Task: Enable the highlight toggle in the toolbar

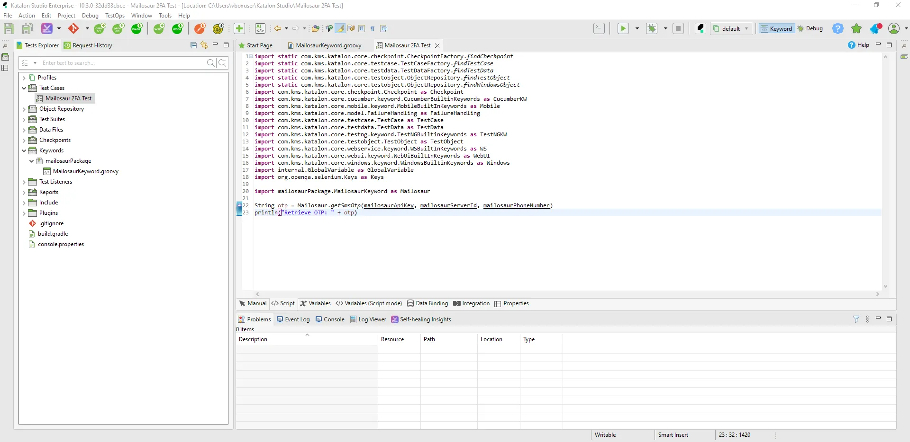Action: tap(341, 28)
